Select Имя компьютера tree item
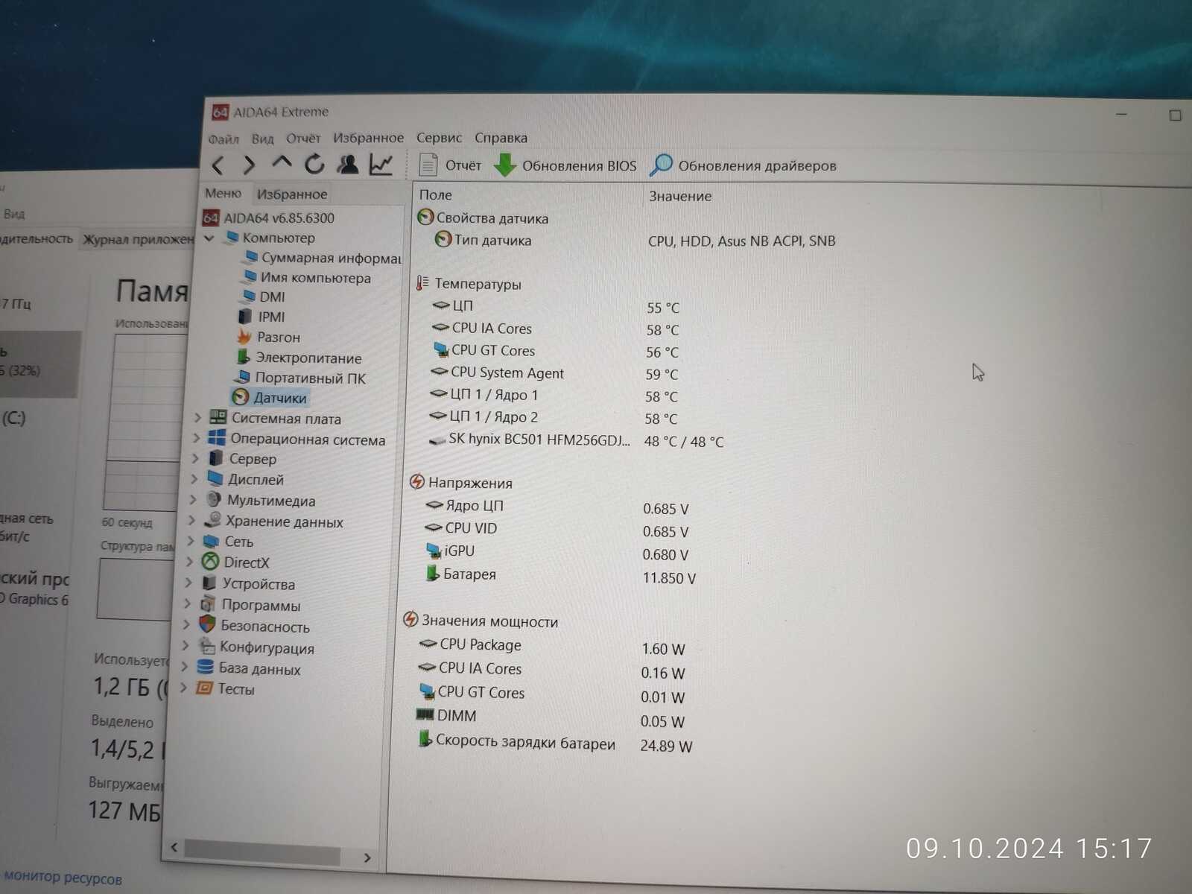1192x894 pixels. (x=305, y=278)
